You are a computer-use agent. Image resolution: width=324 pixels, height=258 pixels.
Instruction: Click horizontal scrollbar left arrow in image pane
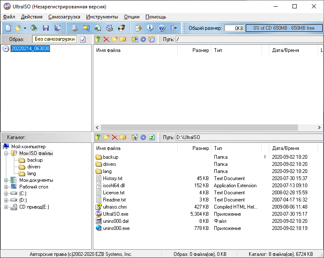click(x=97, y=127)
